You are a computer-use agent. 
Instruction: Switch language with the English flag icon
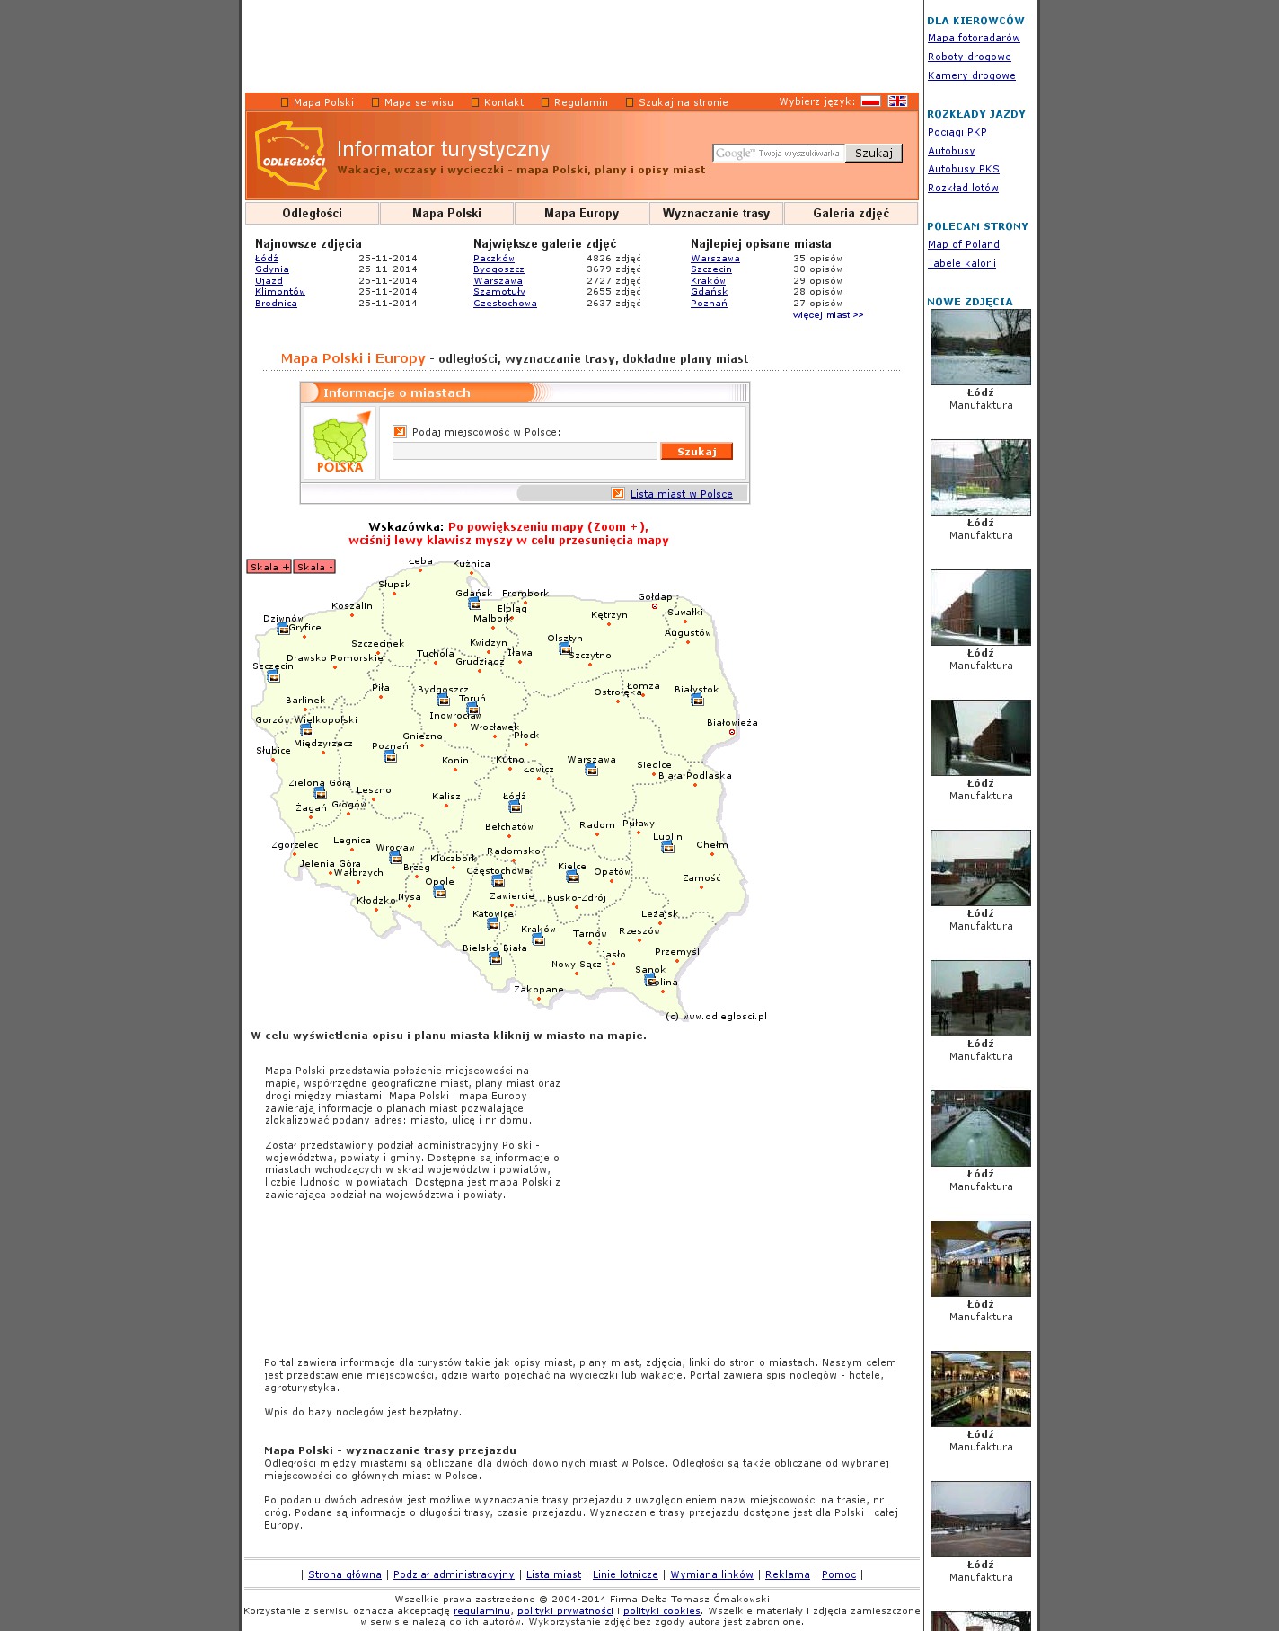[x=897, y=101]
